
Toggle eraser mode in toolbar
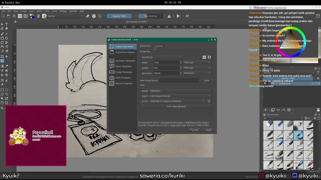88,16
